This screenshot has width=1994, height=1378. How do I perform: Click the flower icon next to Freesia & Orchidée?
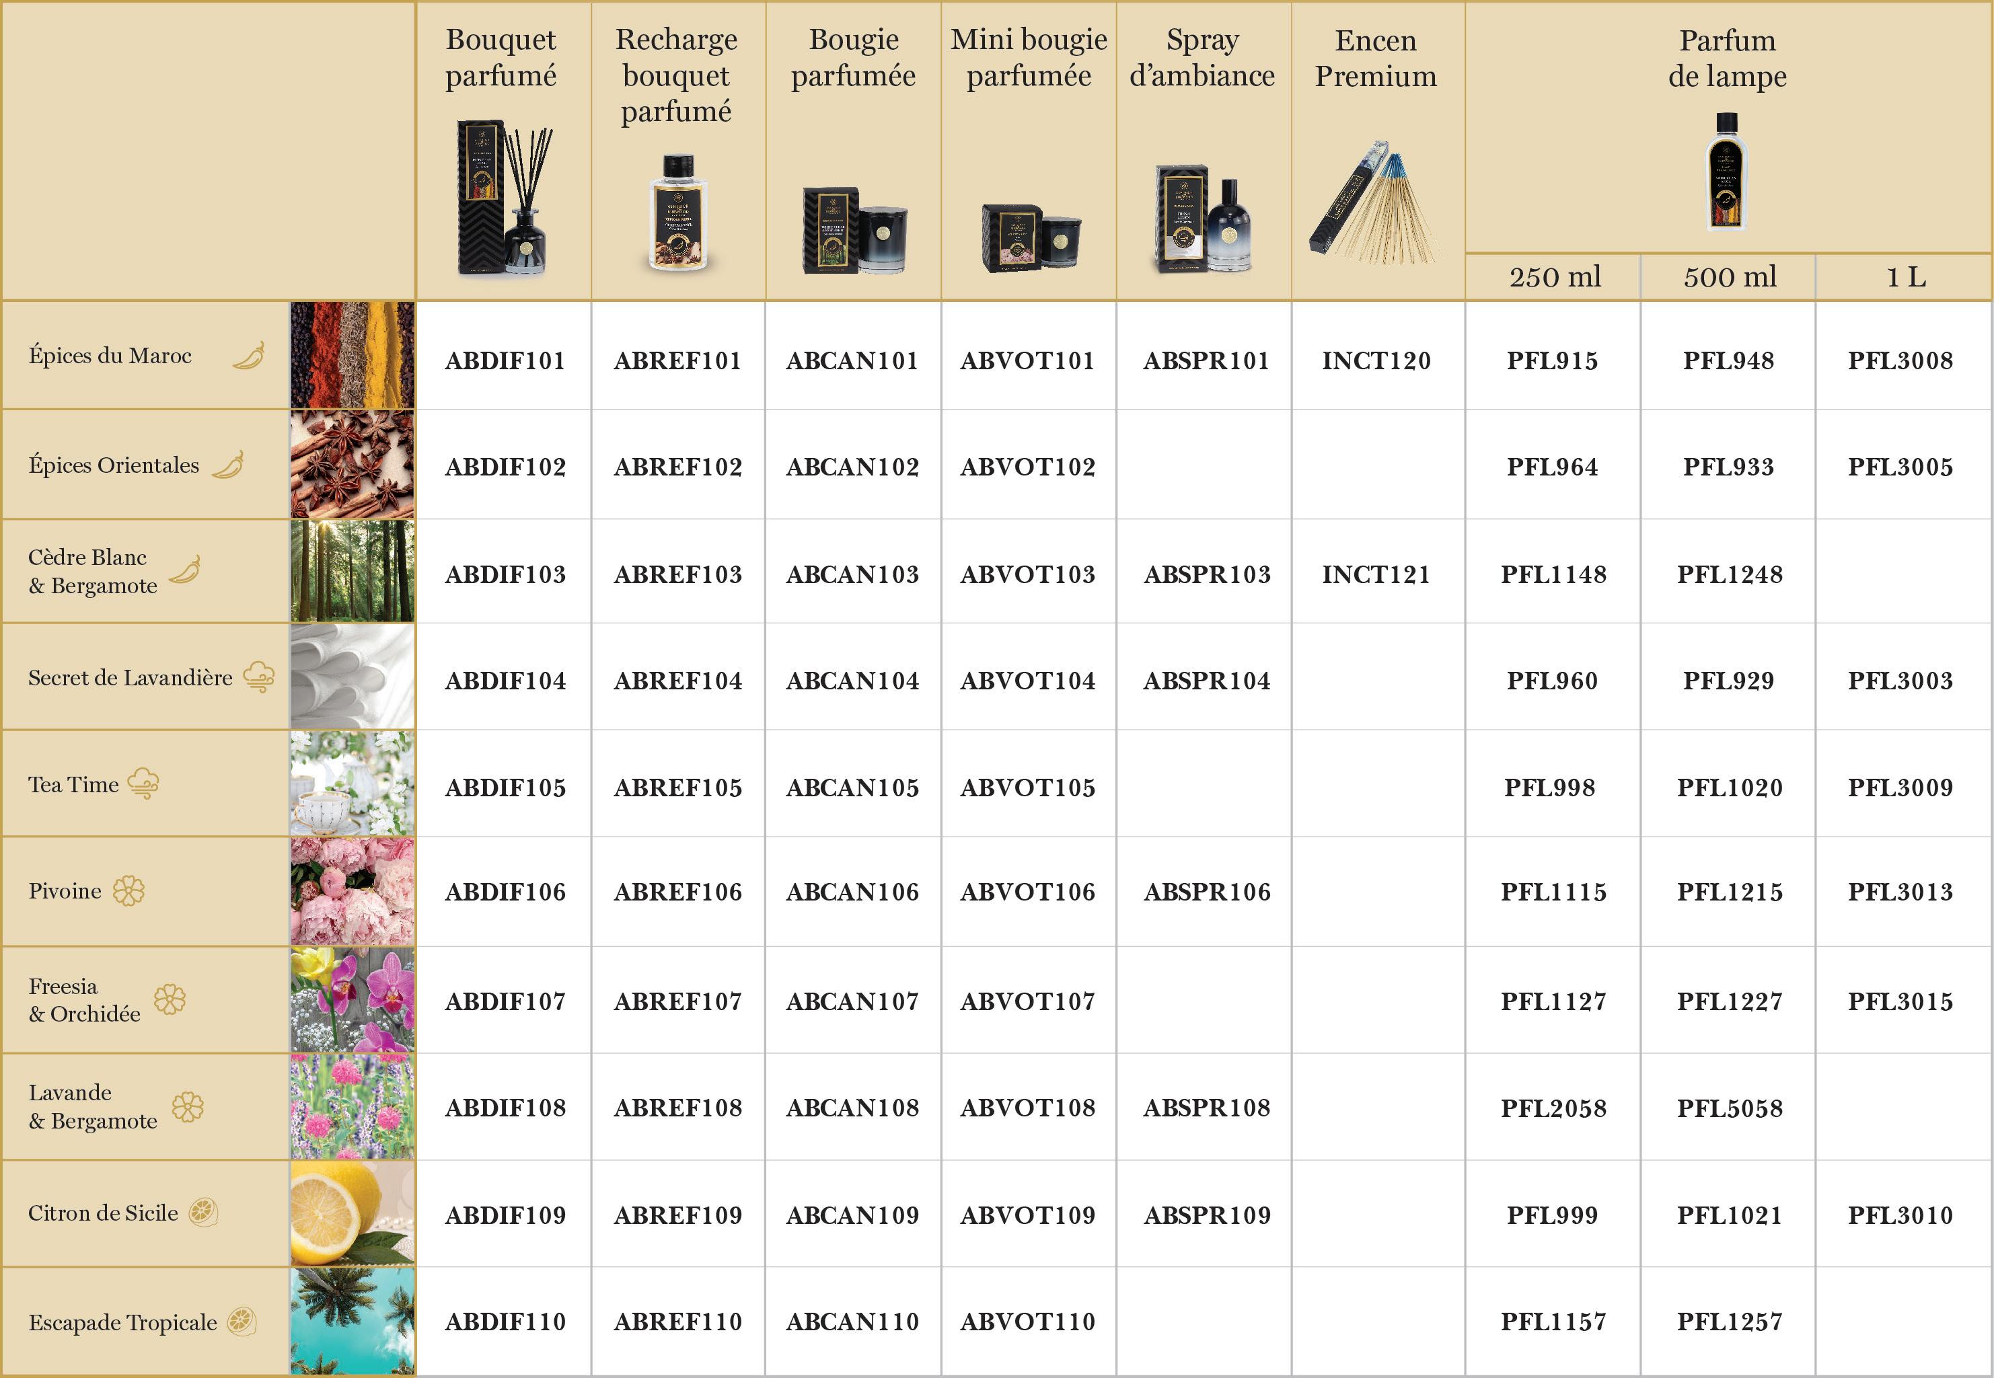point(170,999)
